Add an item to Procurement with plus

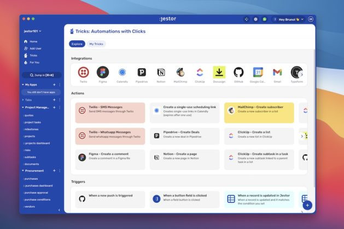54,171
